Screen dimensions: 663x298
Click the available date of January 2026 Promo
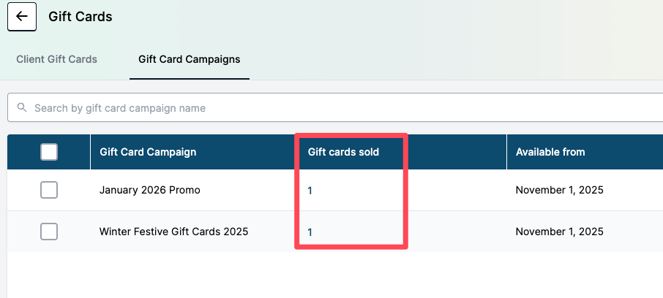[x=559, y=190]
